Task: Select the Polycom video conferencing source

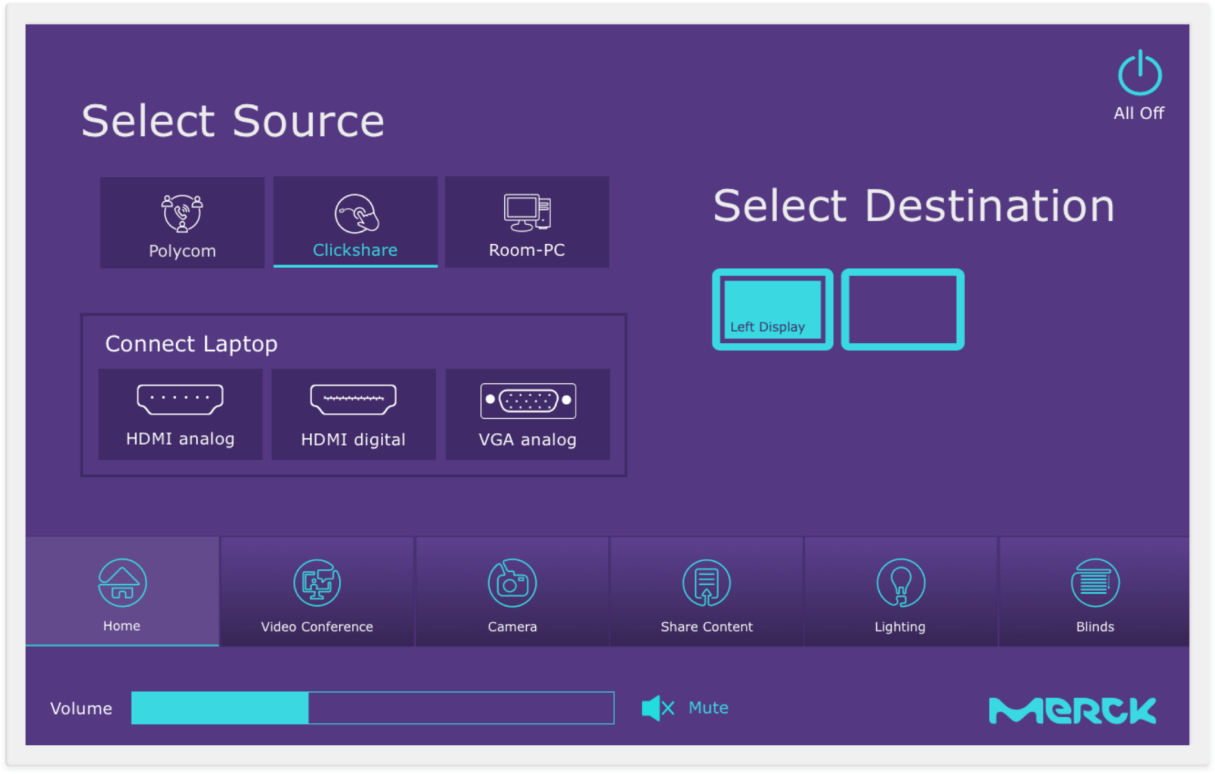Action: pyautogui.click(x=181, y=222)
